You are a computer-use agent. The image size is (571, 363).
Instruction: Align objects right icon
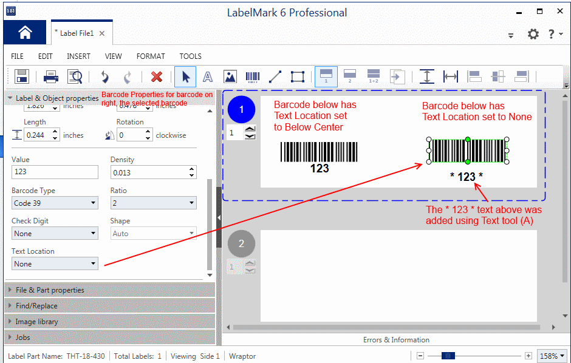point(521,76)
